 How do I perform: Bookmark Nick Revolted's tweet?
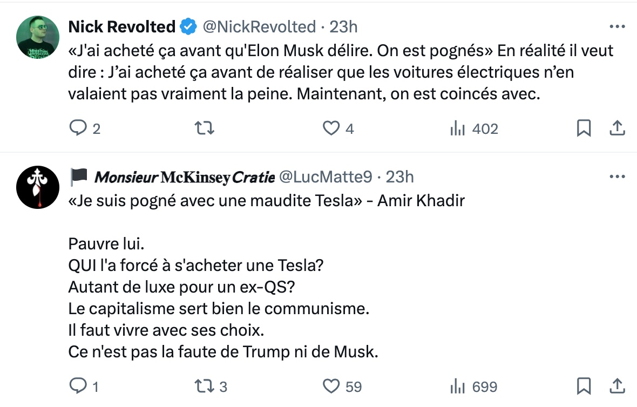584,128
